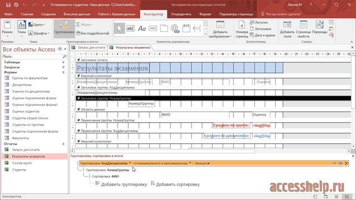Select the Результаты экзаменов title label

[x=112, y=68]
